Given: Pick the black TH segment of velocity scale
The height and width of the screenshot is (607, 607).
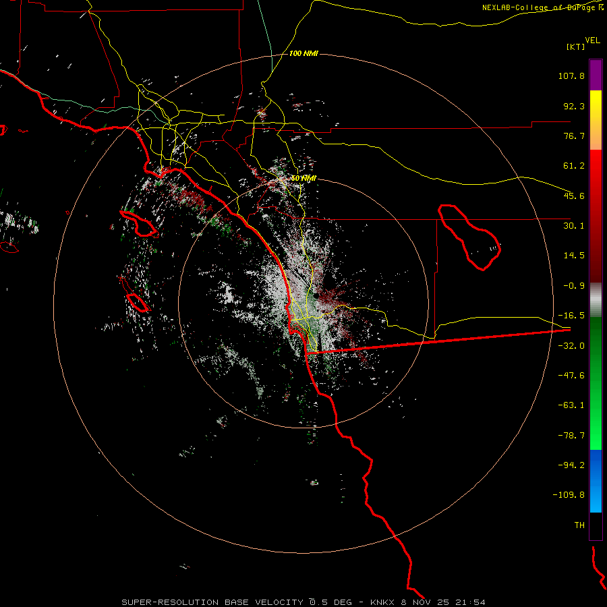Looking at the screenshot, I should (x=596, y=526).
